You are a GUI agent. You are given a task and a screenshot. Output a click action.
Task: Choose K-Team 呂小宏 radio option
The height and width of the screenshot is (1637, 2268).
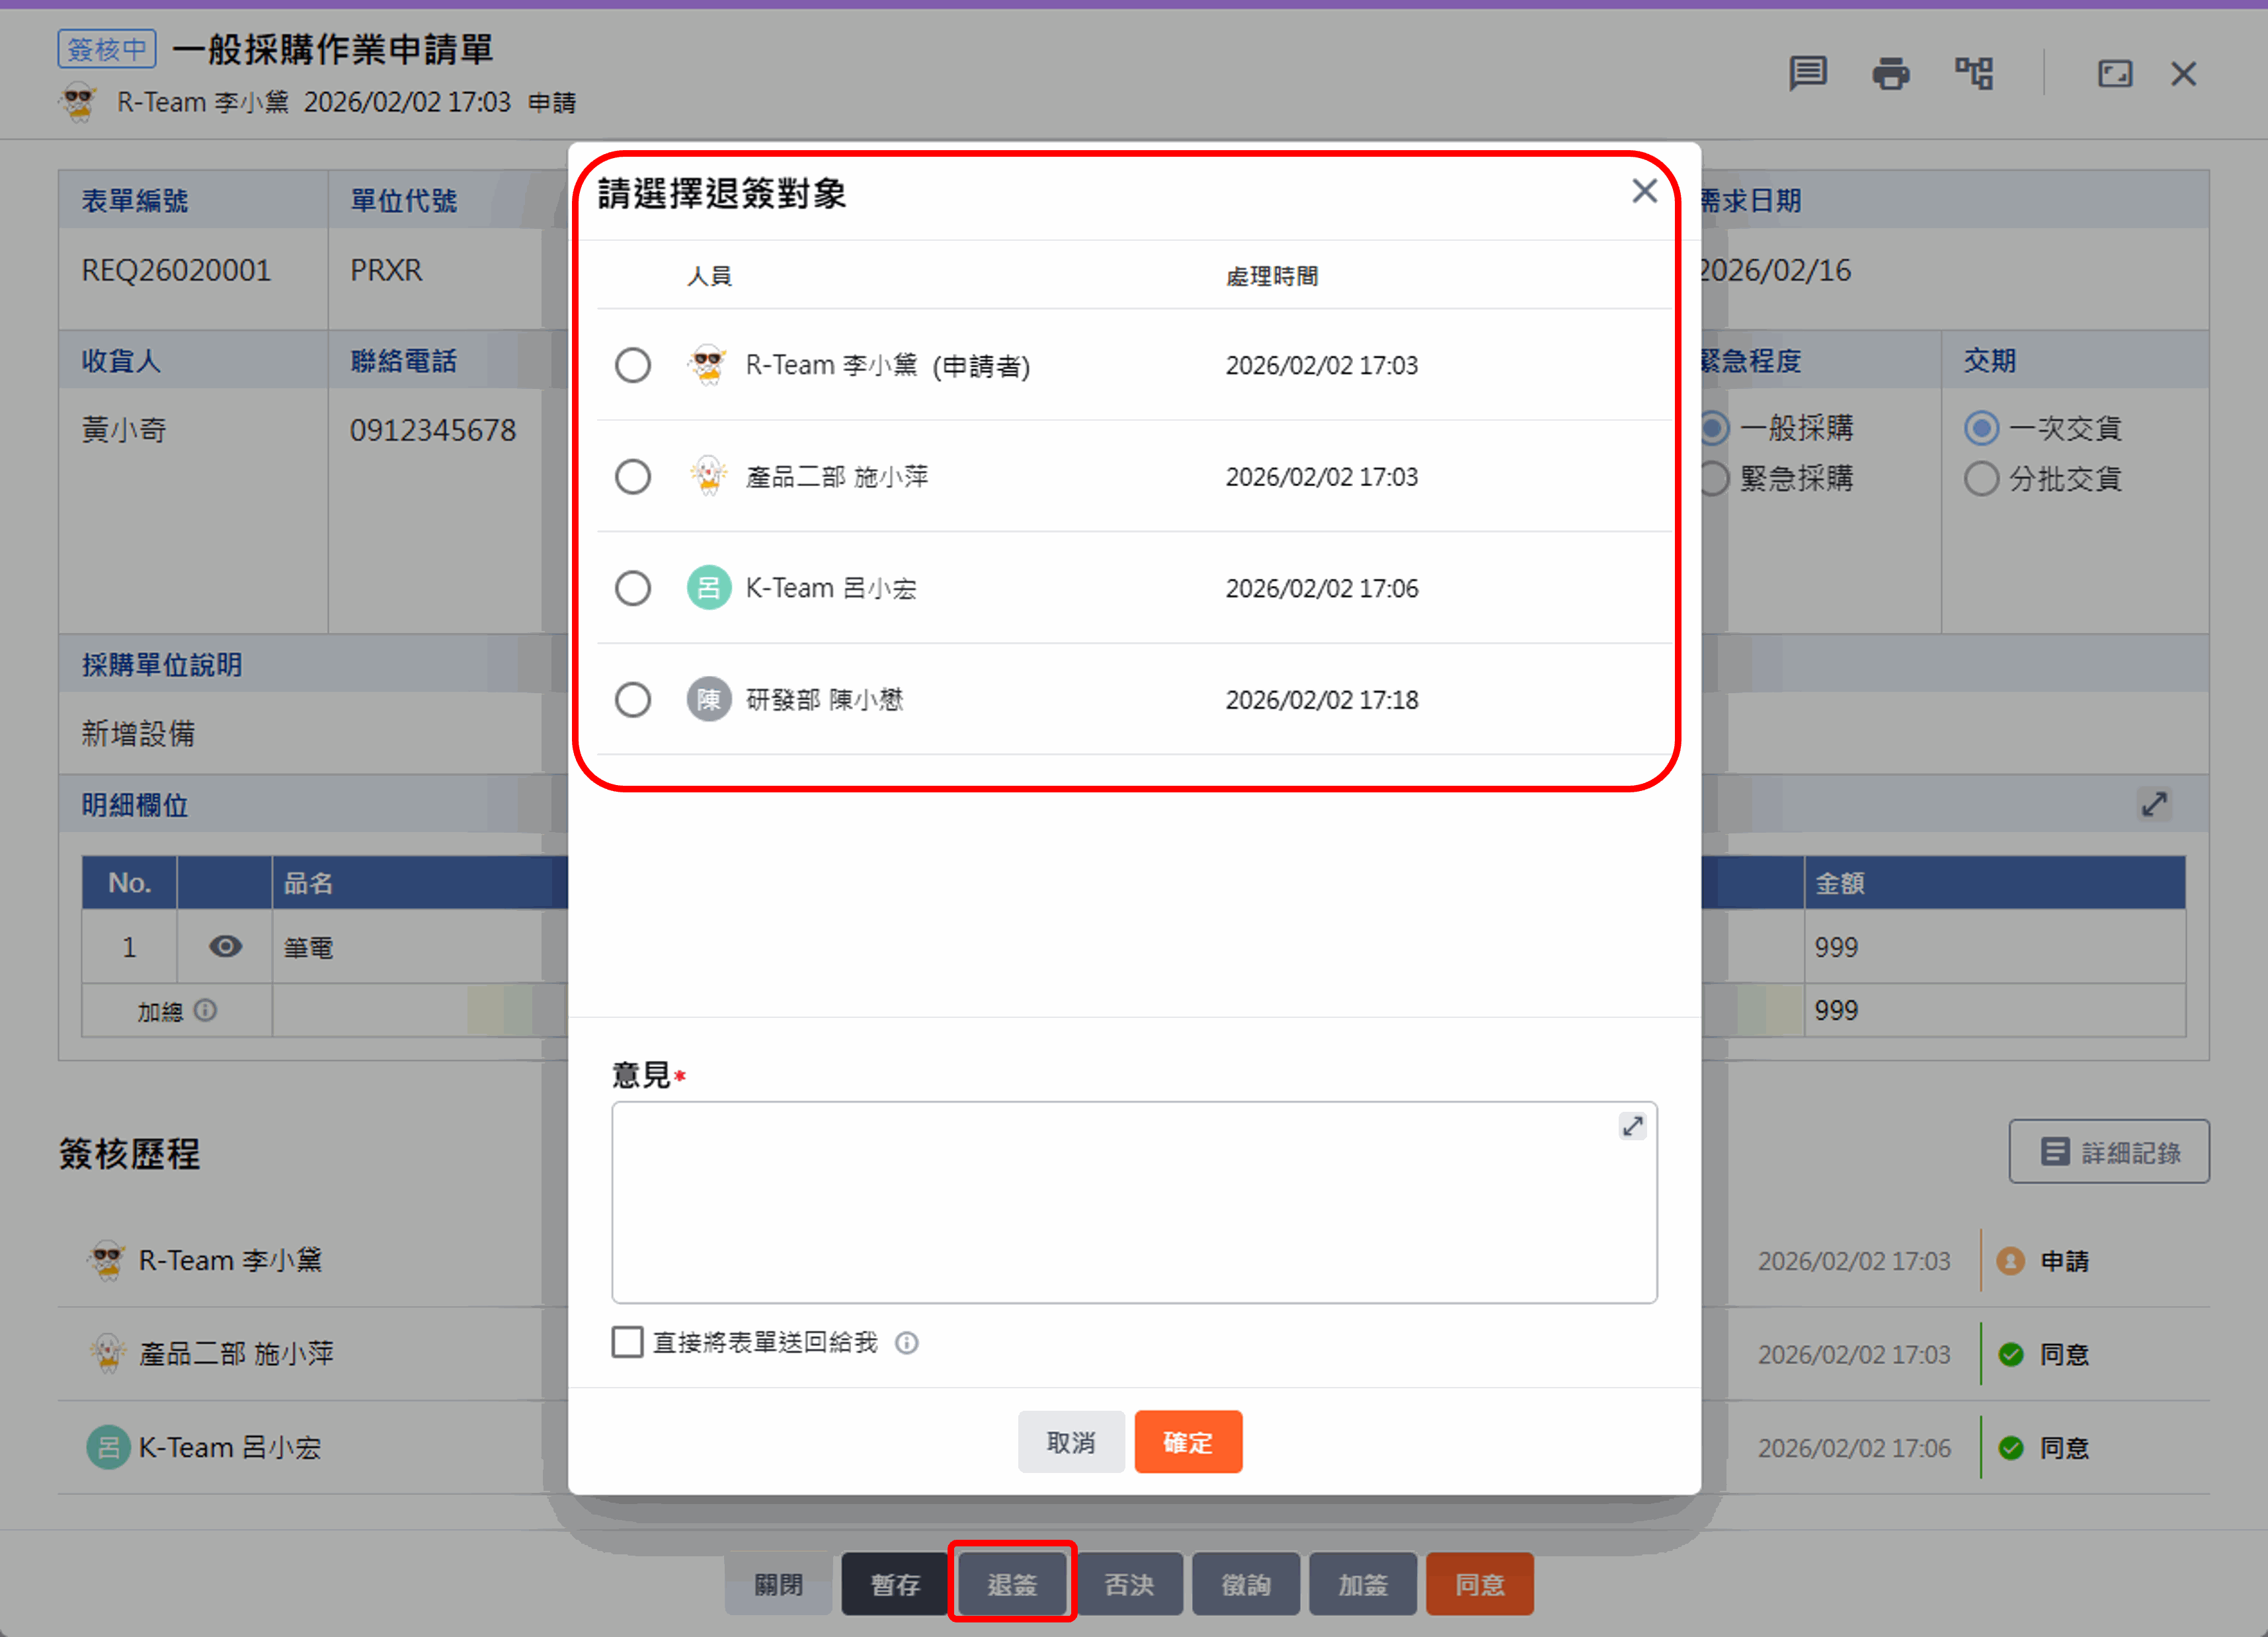point(632,588)
